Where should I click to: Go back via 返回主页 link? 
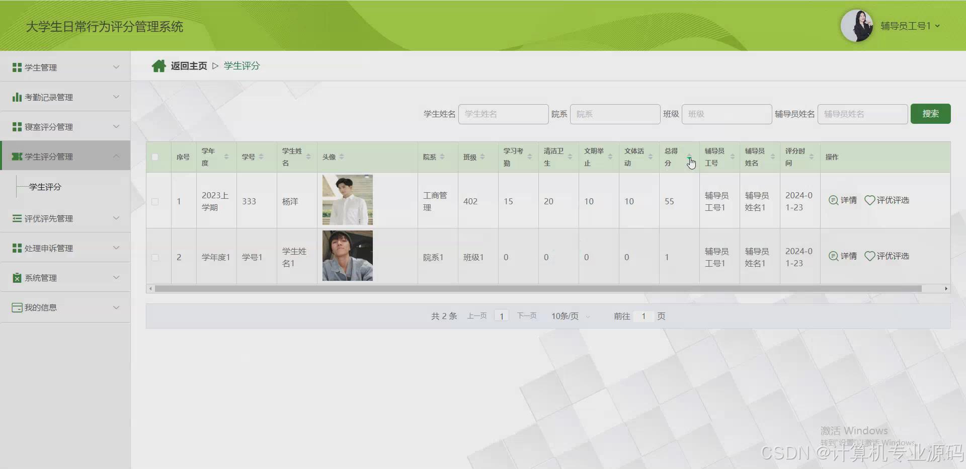pyautogui.click(x=189, y=66)
